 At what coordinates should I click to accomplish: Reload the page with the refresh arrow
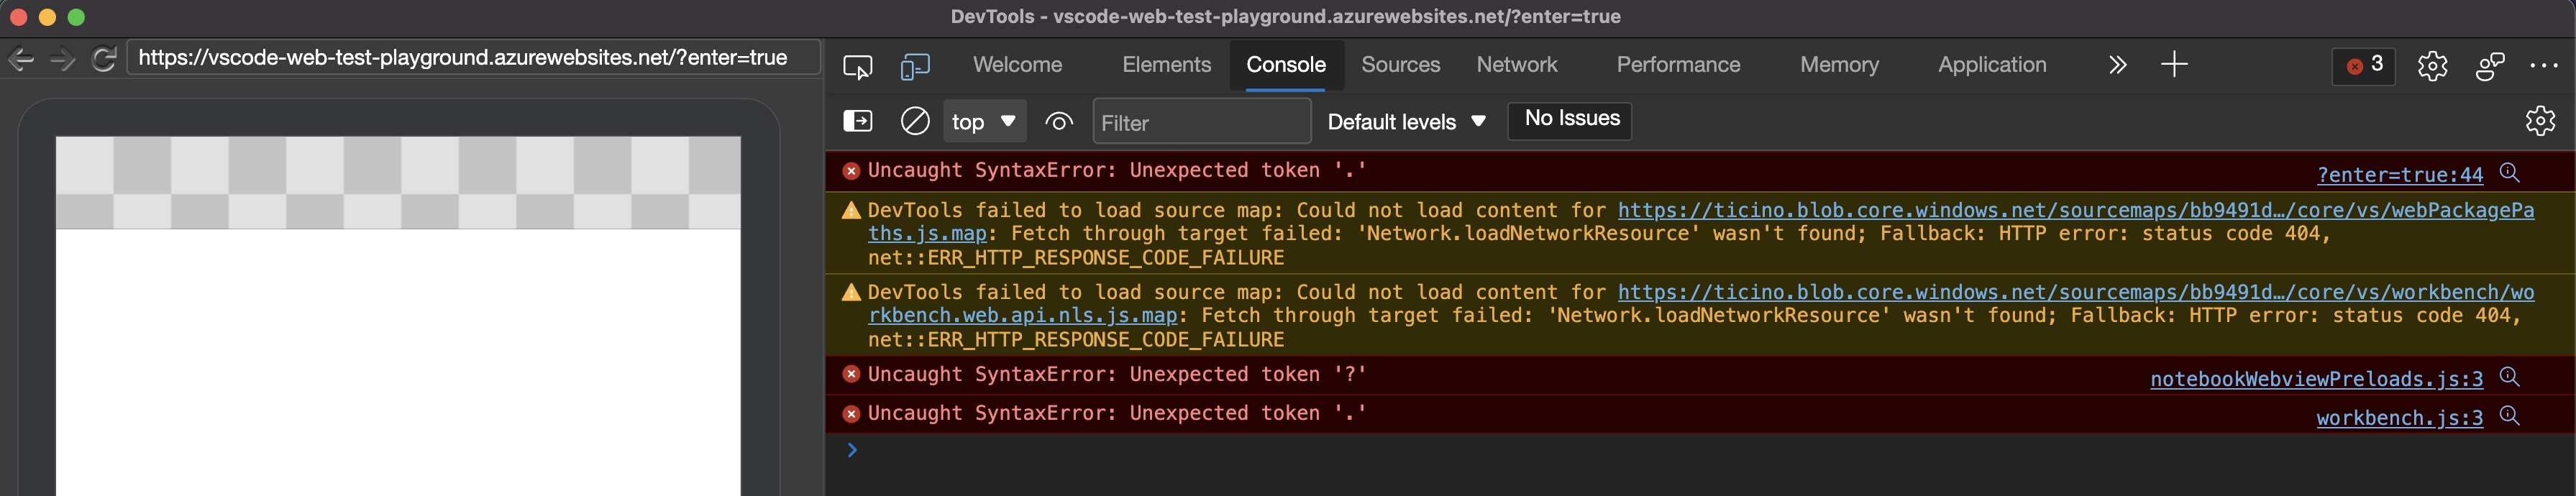coord(104,58)
